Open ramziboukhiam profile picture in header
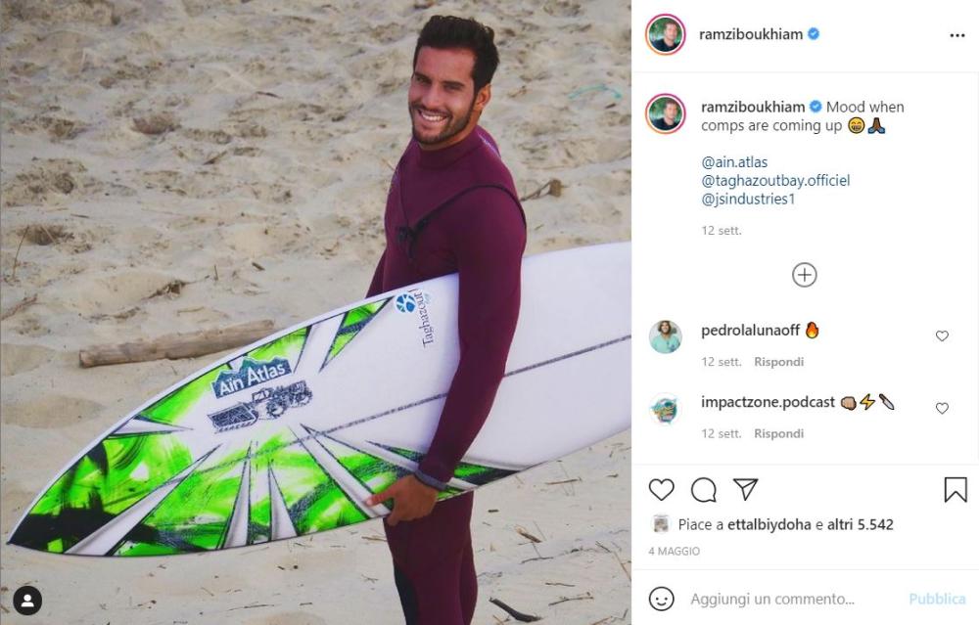 click(x=665, y=34)
